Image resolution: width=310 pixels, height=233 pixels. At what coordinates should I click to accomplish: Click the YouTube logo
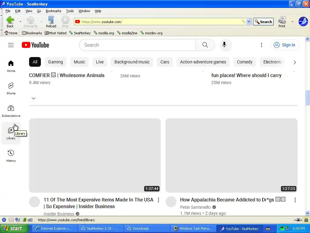(35, 45)
